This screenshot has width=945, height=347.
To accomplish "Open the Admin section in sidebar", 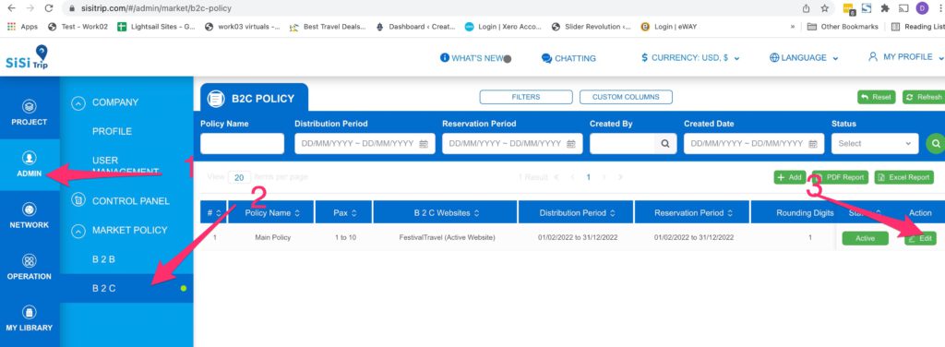I will (29, 164).
